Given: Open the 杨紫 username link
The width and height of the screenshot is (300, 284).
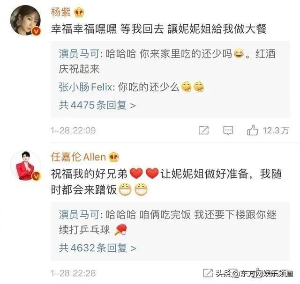Looking at the screenshot, I should point(61,12).
